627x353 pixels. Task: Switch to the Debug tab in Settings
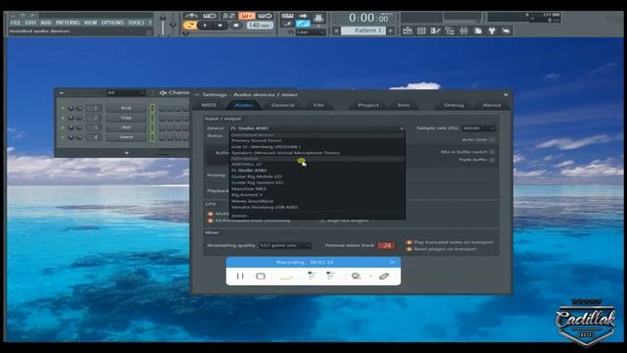(454, 105)
